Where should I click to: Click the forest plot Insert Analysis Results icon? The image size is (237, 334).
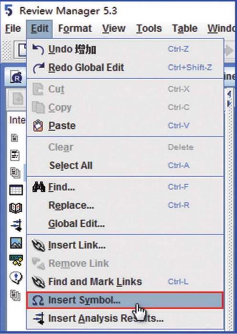click(39, 318)
